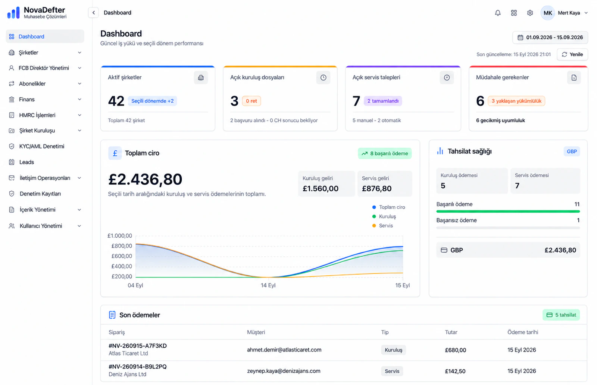Toggle the Toplam ciro legend item
Screen dimensions: 597x385
388,207
